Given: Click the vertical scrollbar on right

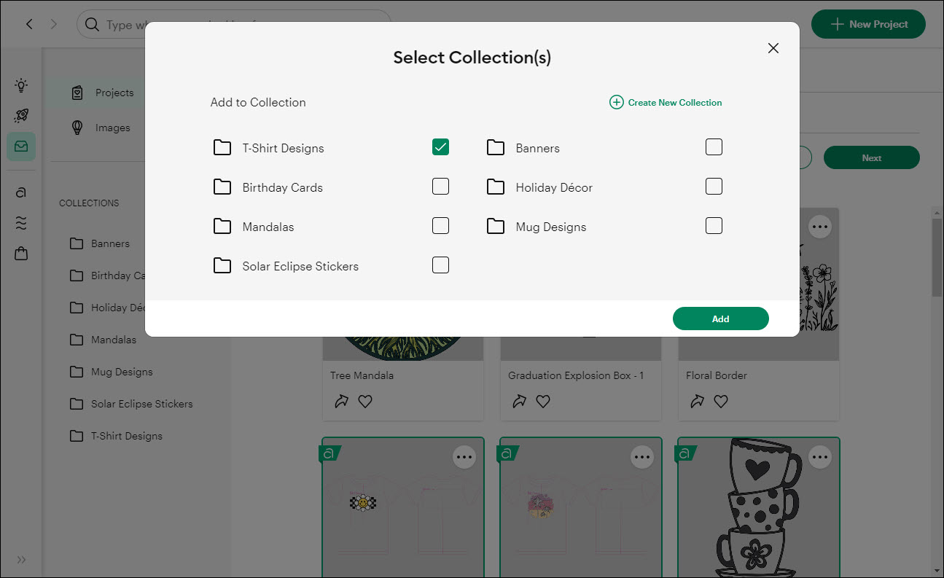Looking at the screenshot, I should 937,255.
